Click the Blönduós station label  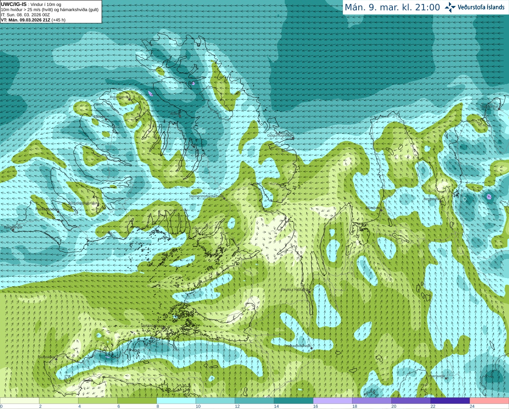[x=373, y=208]
